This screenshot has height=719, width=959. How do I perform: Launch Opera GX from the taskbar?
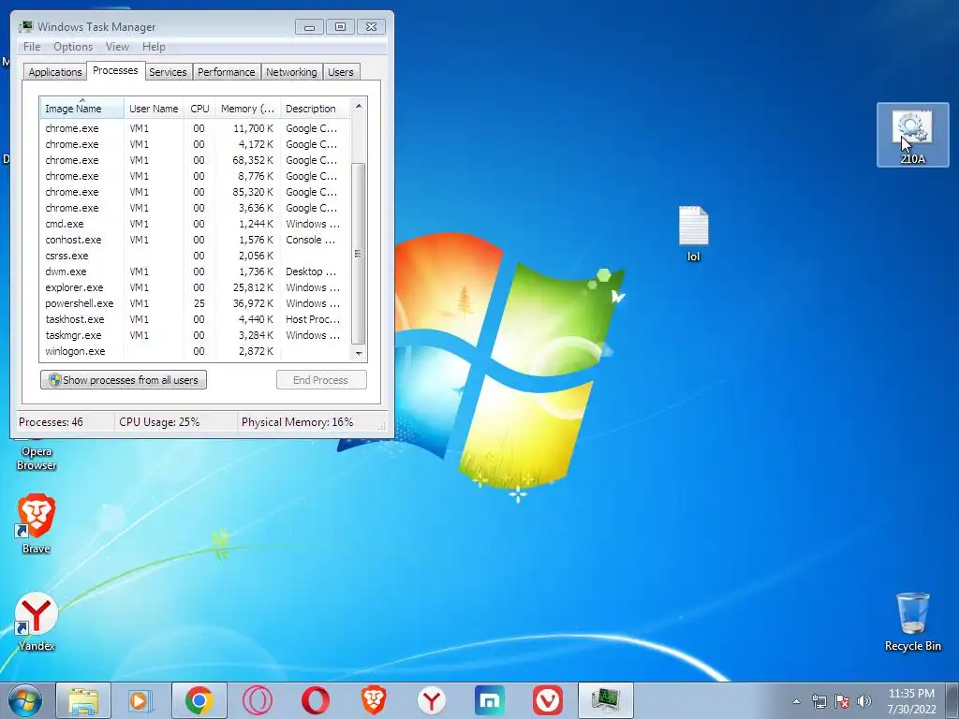pos(258,700)
